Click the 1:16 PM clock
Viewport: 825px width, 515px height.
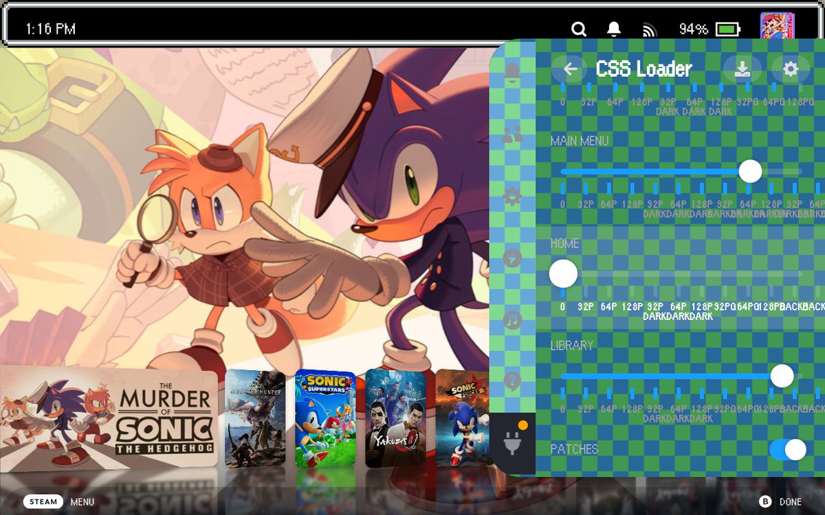tap(50, 29)
